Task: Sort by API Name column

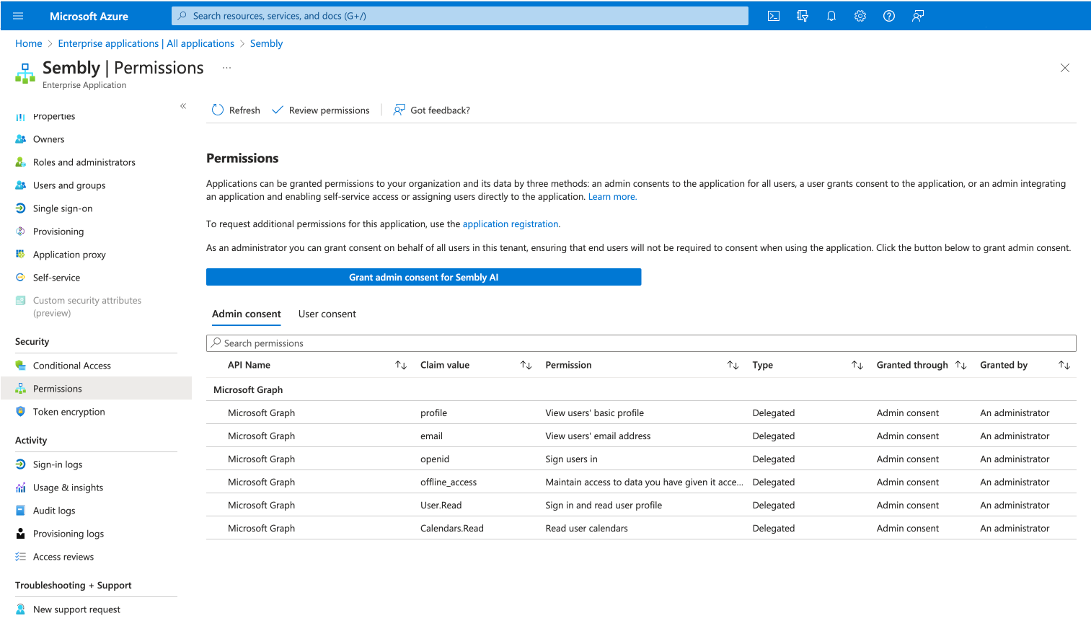Action: pos(401,366)
